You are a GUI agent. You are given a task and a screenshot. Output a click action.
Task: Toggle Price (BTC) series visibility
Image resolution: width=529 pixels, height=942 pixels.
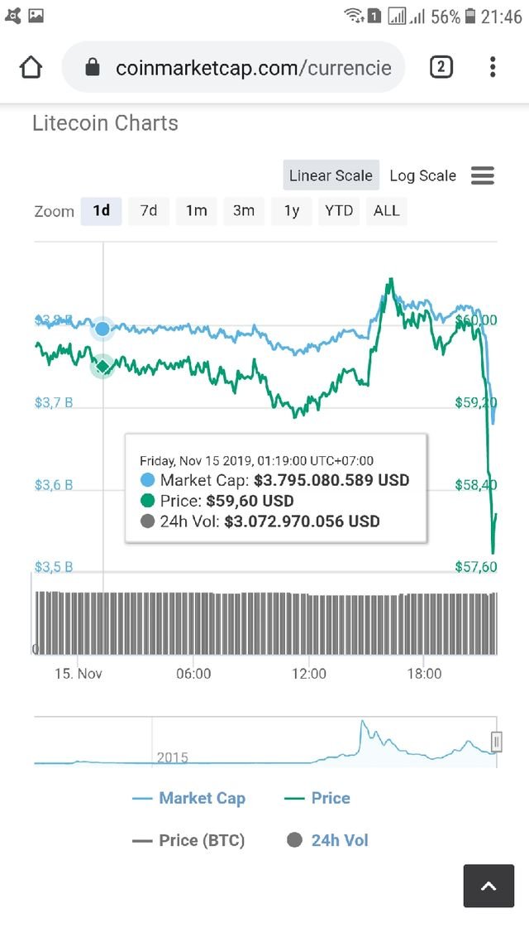pyautogui.click(x=188, y=840)
